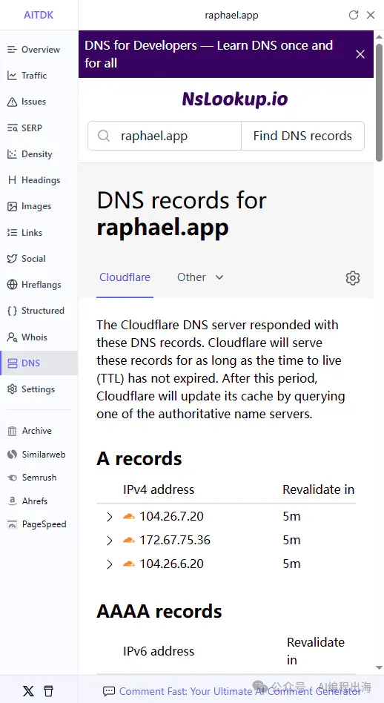This screenshot has width=384, height=703.
Task: Click the Find DNS records button
Action: 302,136
